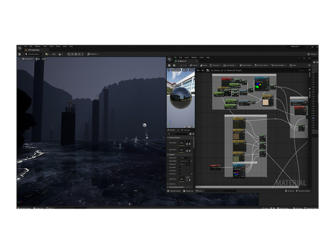Open the Edit menu in main editor
Viewport: 335px width, 237px height.
tap(31, 46)
